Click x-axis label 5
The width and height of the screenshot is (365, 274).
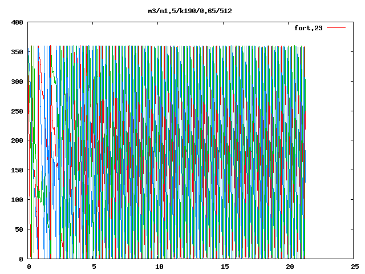point(94,267)
